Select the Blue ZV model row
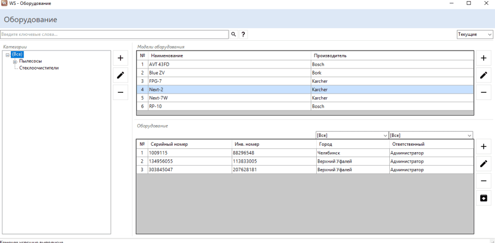This screenshot has width=495, height=243. pos(229,72)
